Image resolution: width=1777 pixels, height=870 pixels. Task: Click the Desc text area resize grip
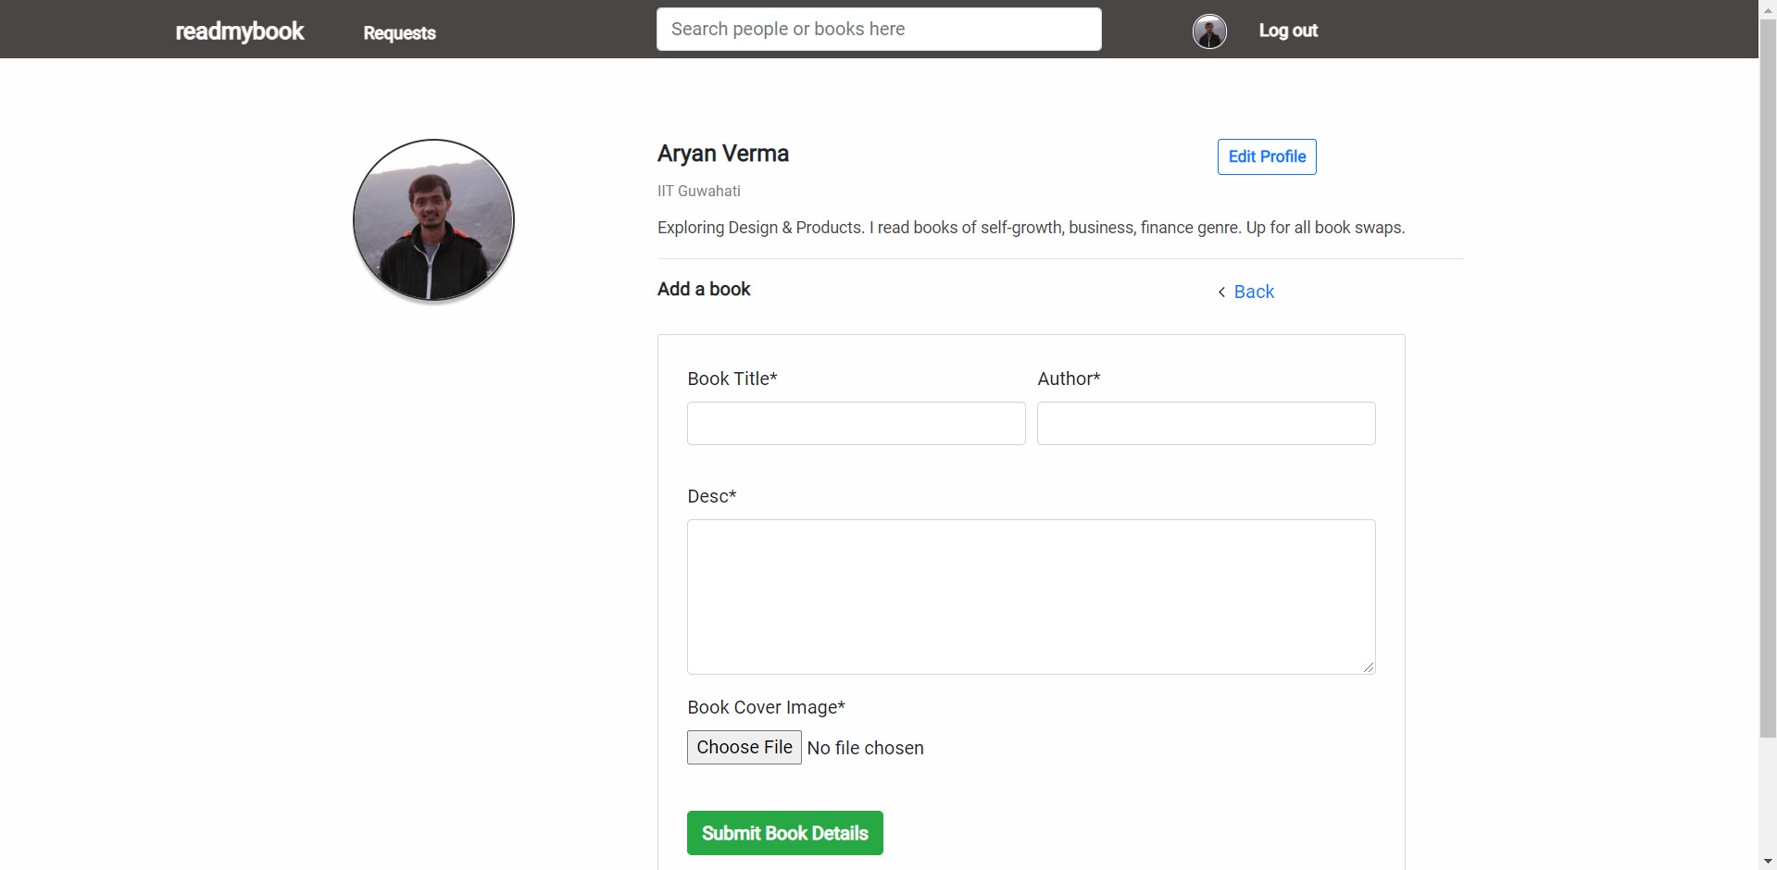pyautogui.click(x=1369, y=667)
